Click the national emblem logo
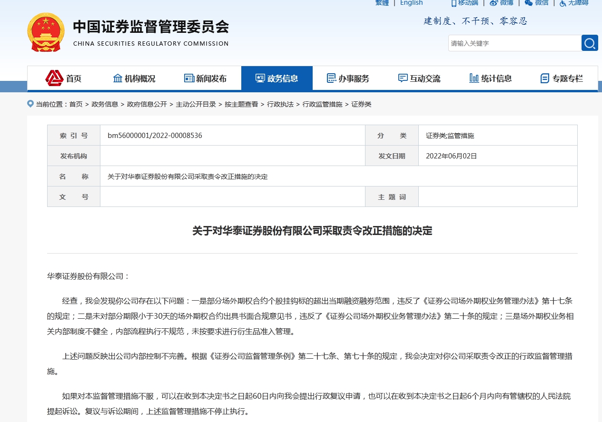 coord(46,32)
